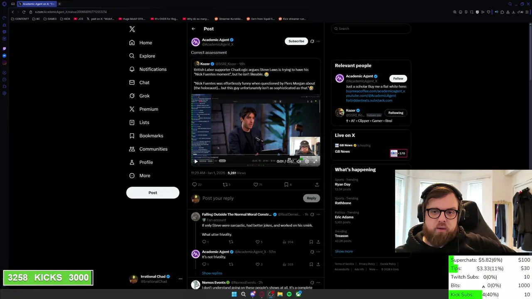Viewport: 532px width, 299px height.
Task: Click the Post your reply field
Action: [249, 199]
